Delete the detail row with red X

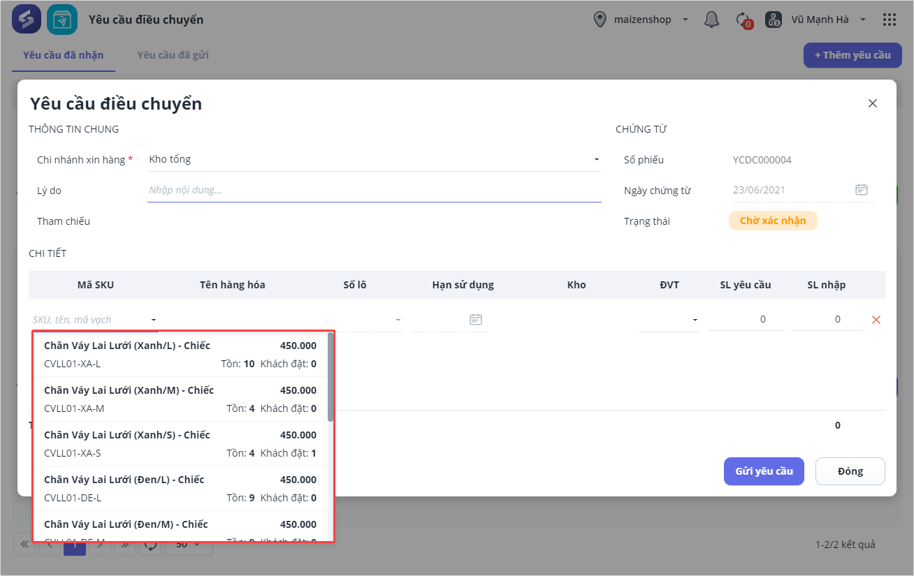point(876,320)
